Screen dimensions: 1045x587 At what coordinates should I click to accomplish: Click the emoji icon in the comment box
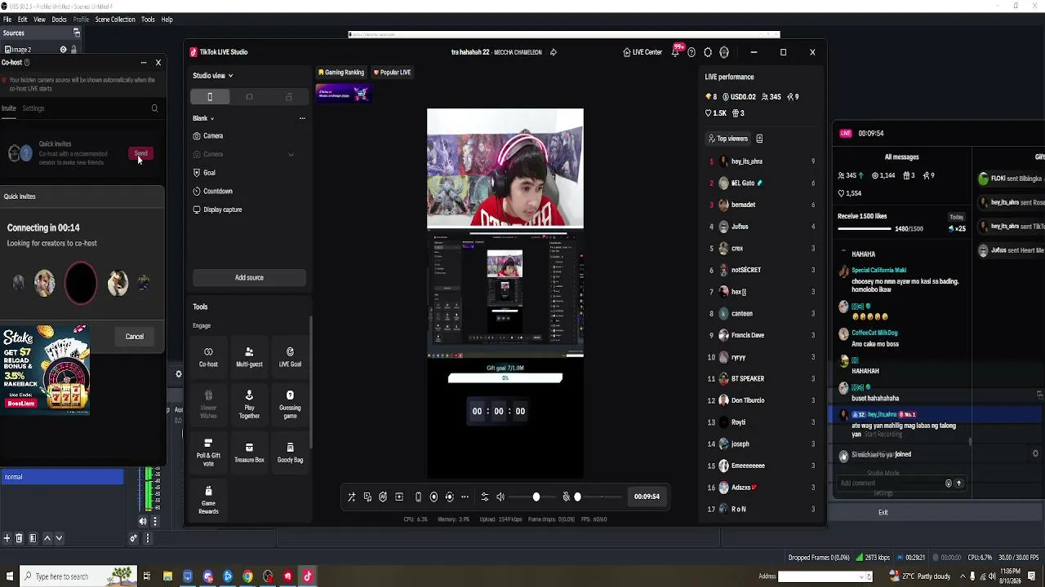(x=948, y=483)
